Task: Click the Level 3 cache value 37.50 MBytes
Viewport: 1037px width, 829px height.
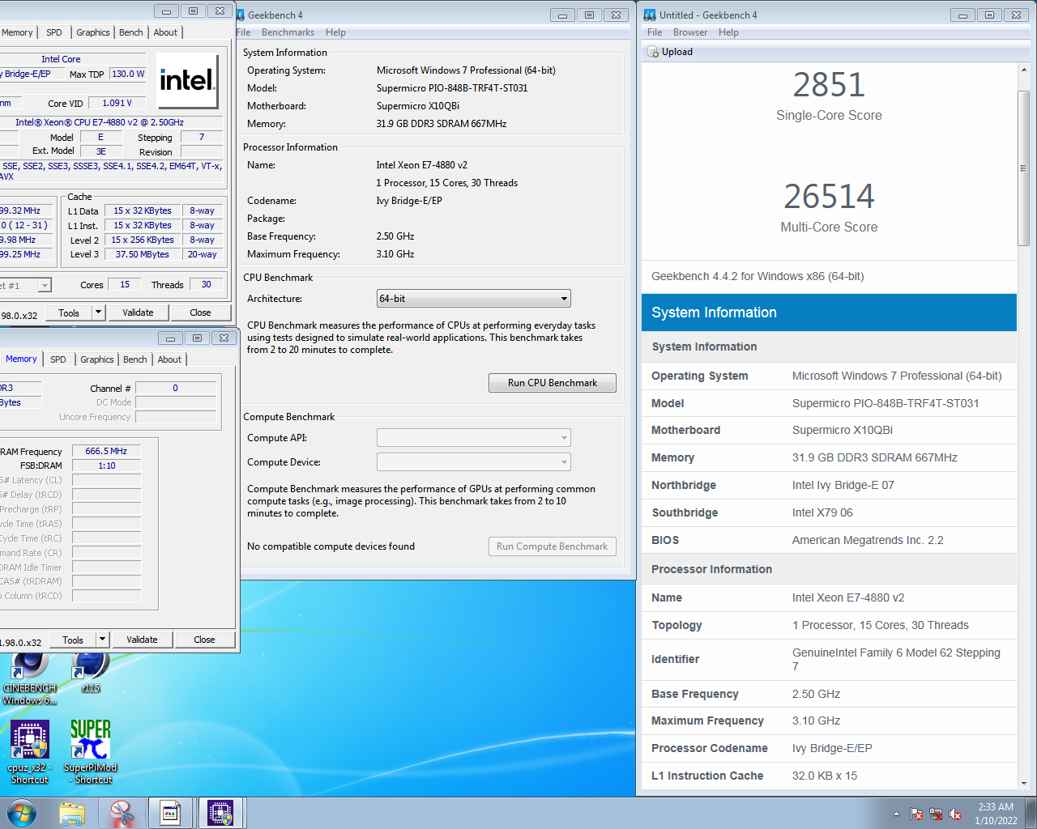Action: [x=143, y=254]
